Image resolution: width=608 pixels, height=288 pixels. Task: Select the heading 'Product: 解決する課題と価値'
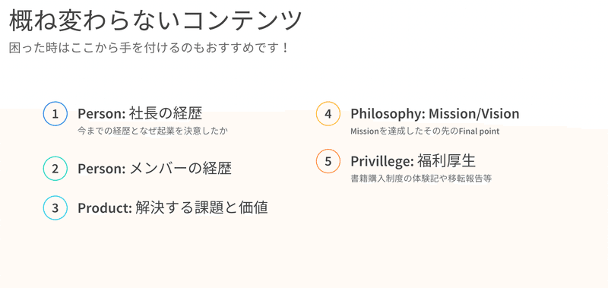point(173,207)
